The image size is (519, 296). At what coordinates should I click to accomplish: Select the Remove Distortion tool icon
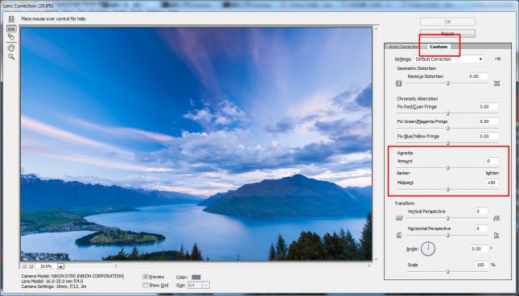pos(11,19)
